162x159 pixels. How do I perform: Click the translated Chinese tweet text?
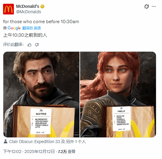pyautogui.click(x=25, y=35)
